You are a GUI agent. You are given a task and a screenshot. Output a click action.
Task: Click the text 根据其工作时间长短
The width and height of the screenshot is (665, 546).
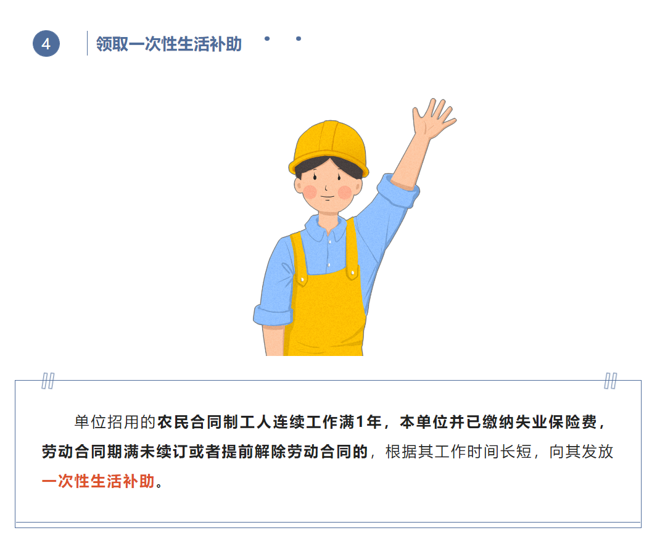point(458,452)
